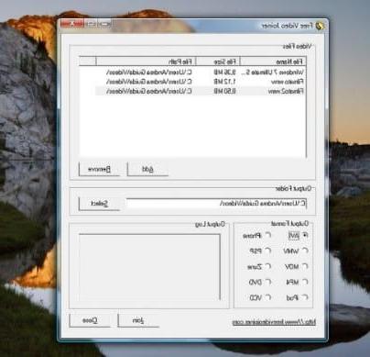Select the Filmato2.wmv row in the list
Viewport: 370px width, 357px height.
201,91
